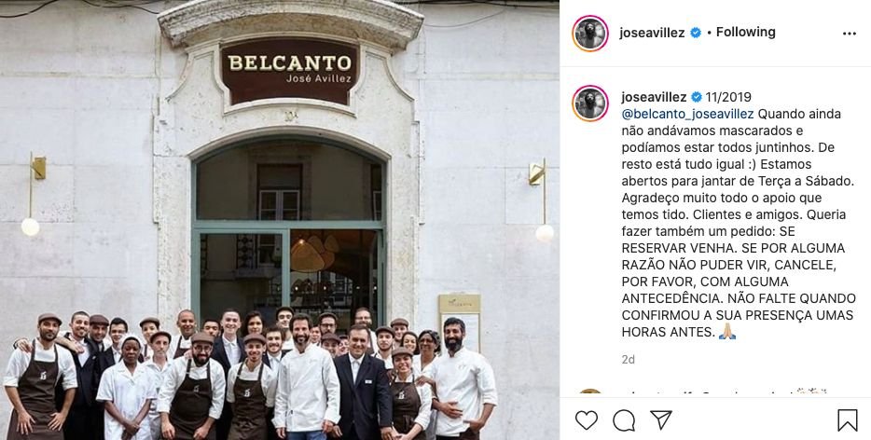Open the @belcanto_joseavillez mention

pyautogui.click(x=687, y=114)
